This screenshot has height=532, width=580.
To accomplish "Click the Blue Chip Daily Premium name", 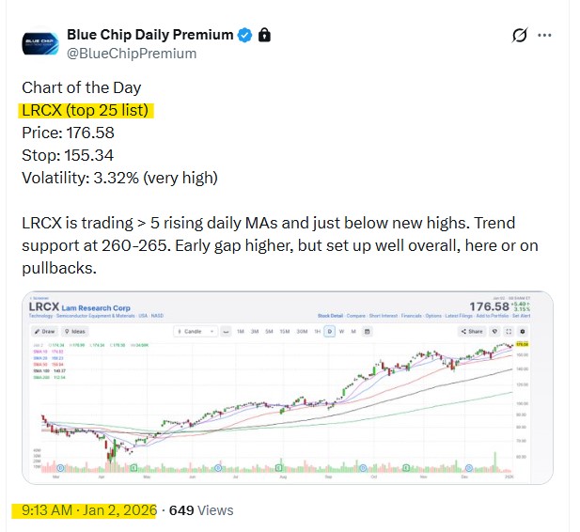I will [x=149, y=35].
